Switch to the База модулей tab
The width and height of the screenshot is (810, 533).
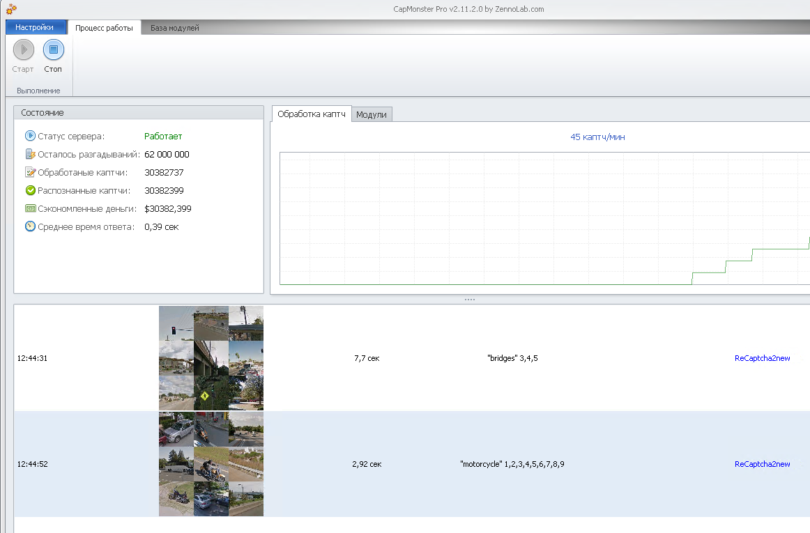pyautogui.click(x=175, y=28)
